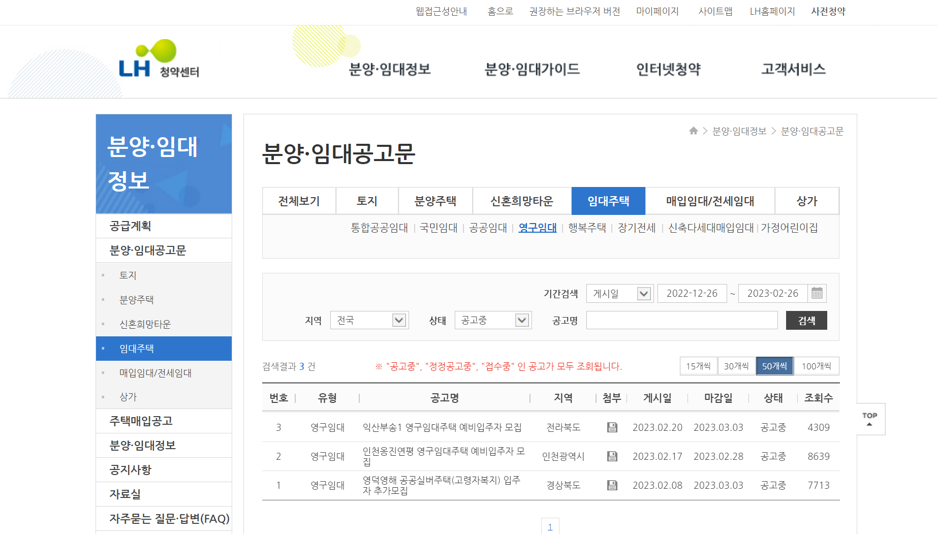
Task: Select 매입임대/전세임대 in sidebar submenu
Action: [x=164, y=373]
